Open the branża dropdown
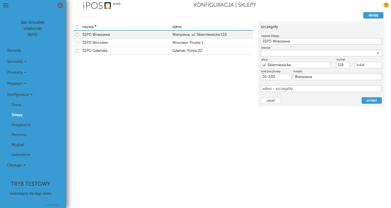 click(x=321, y=53)
